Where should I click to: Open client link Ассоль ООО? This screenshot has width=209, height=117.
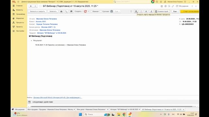[x=40, y=21]
